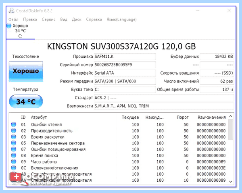
Task: Click the status orb for Время раскрутки
Action: pyautogui.click(x=14, y=137)
